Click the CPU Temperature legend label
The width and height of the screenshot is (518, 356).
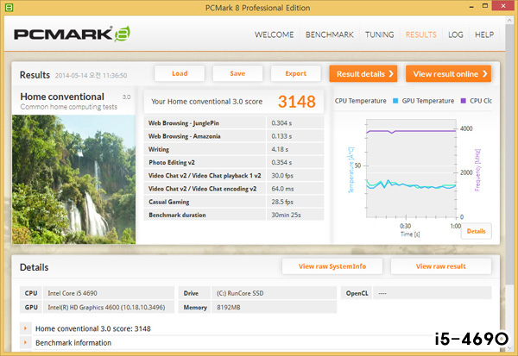click(x=360, y=101)
